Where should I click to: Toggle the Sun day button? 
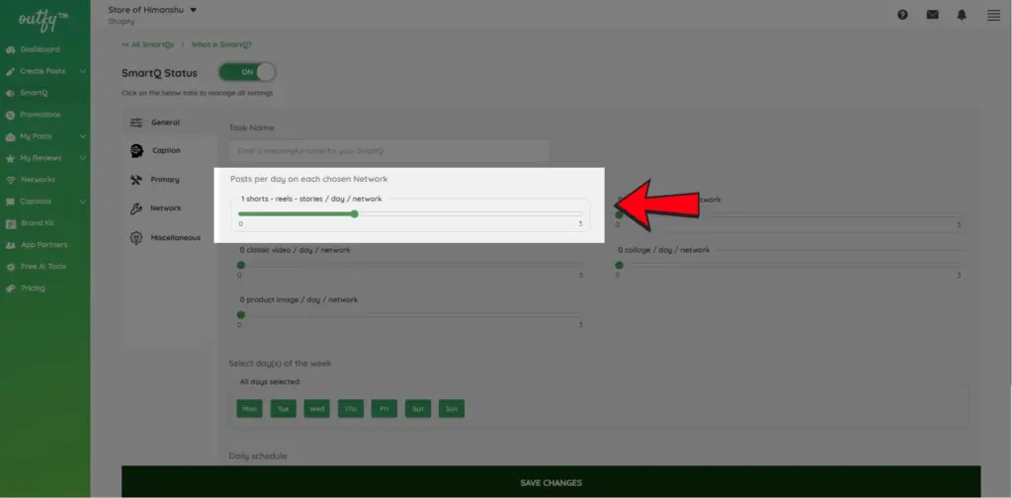[452, 408]
